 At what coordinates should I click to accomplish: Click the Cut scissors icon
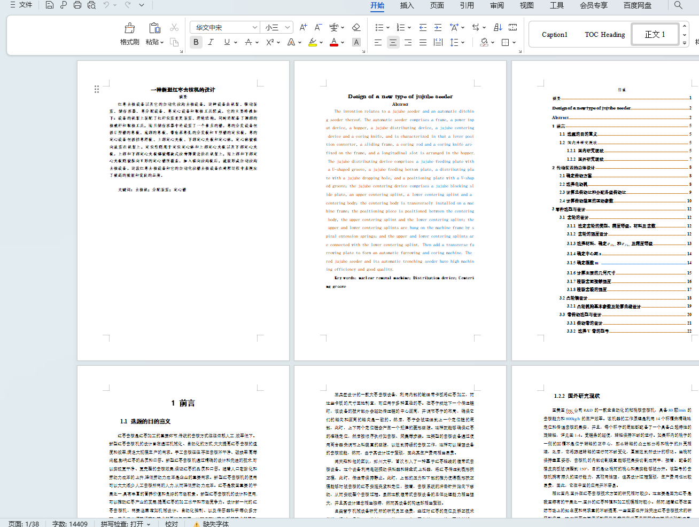pyautogui.click(x=174, y=27)
